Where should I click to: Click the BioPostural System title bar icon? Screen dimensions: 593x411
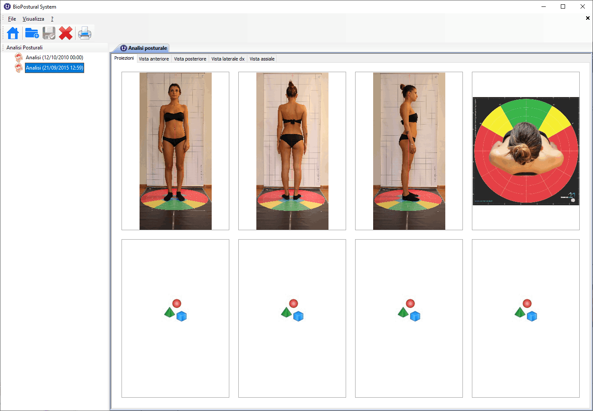(x=7, y=6)
